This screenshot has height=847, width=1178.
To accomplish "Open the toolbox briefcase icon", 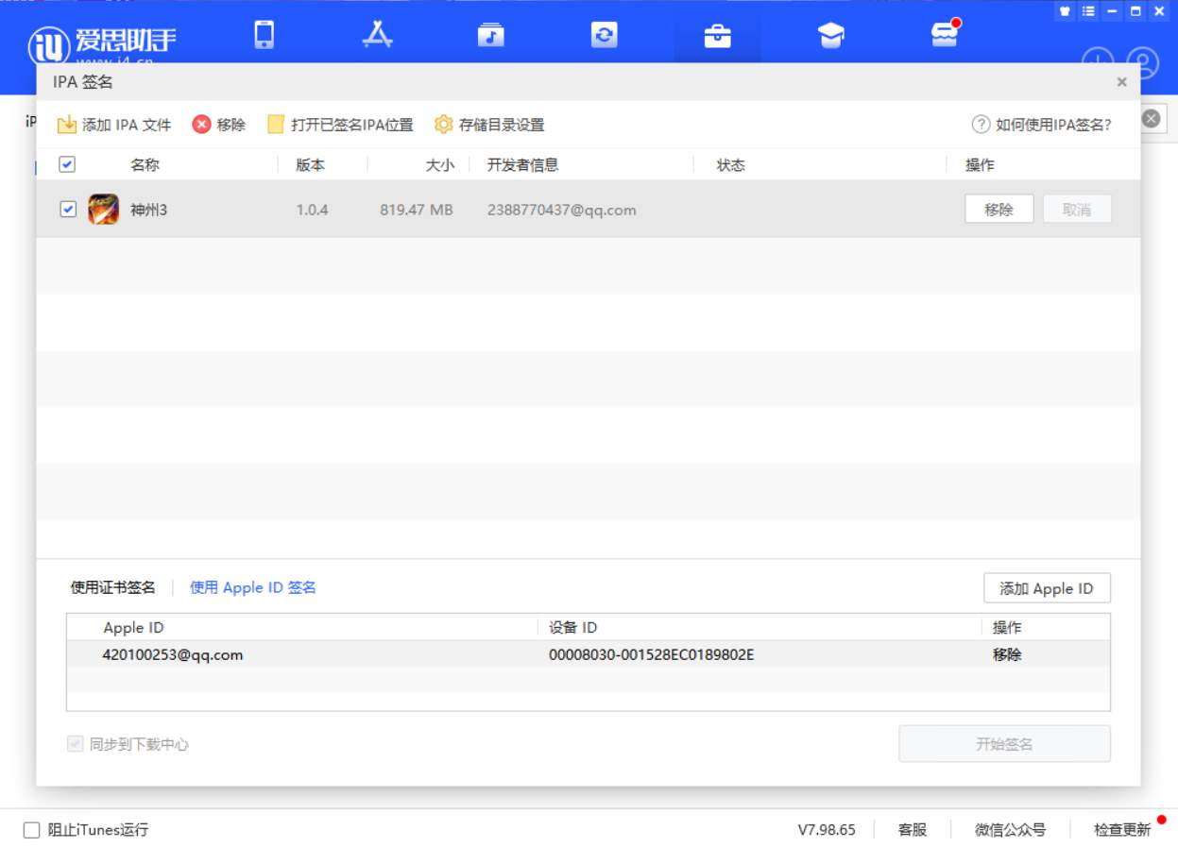I will click(x=717, y=35).
